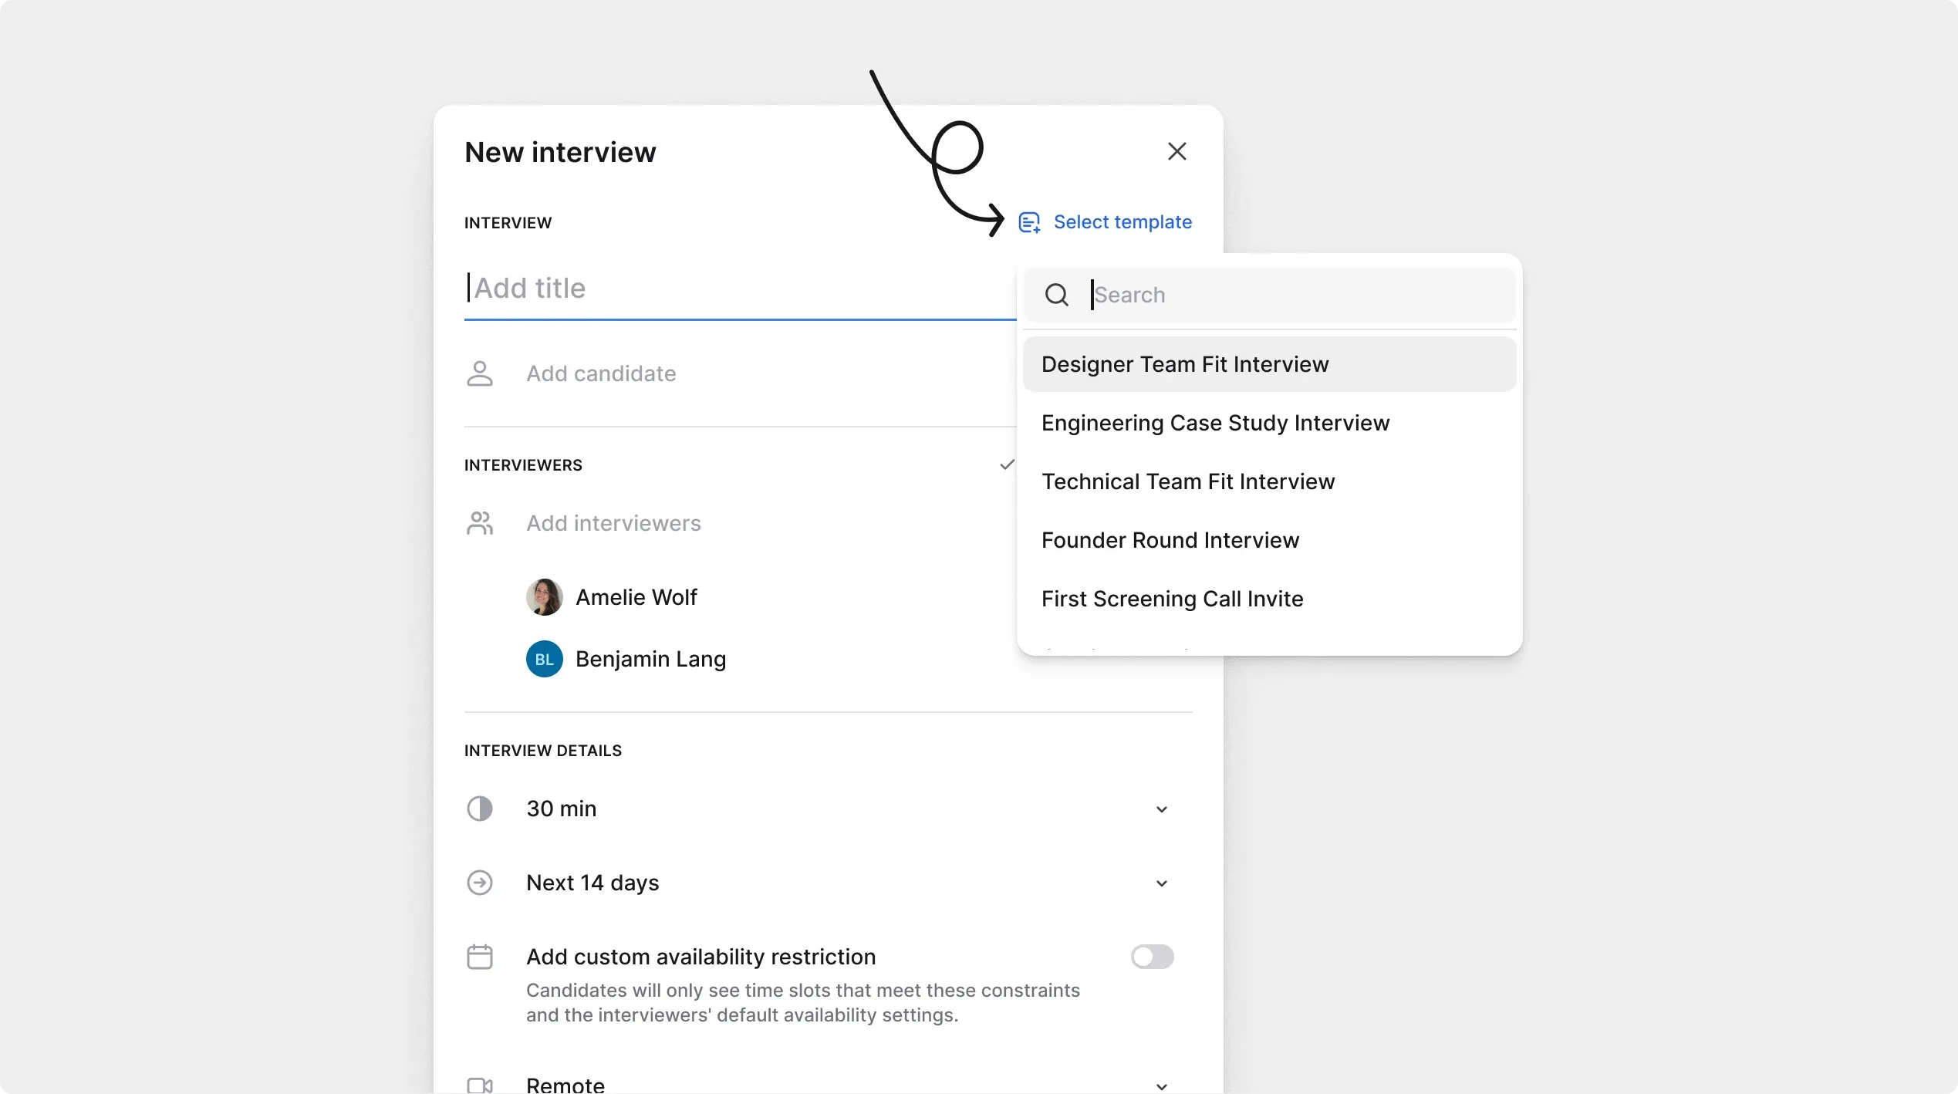1958x1094 pixels.
Task: Click the Add interviewers field
Action: (613, 523)
